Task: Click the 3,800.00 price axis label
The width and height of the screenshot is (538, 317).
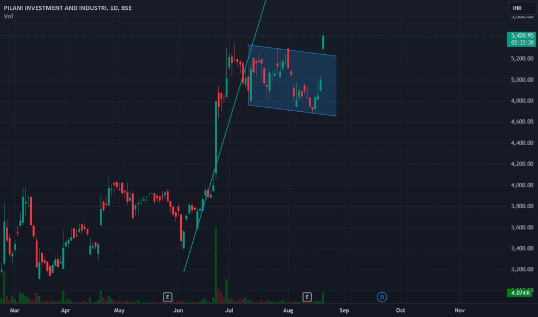Action: point(522,206)
